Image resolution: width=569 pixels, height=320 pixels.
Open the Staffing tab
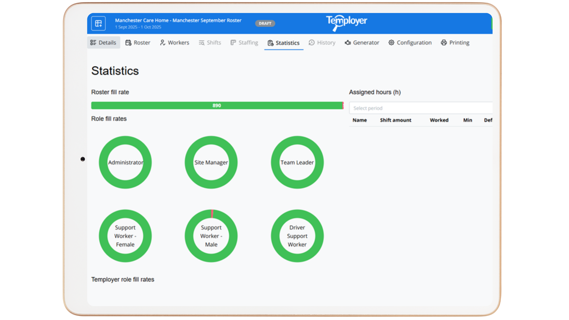244,43
